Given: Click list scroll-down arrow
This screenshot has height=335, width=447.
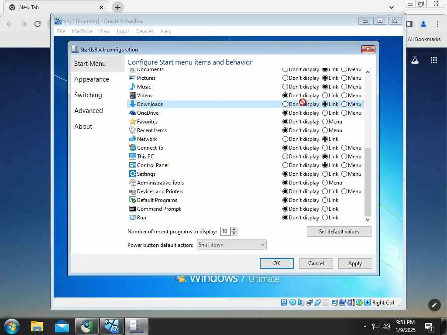Looking at the screenshot, I should tap(368, 219).
